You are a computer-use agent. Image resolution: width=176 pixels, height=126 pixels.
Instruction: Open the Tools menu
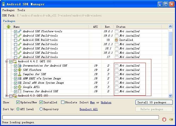[21, 10]
